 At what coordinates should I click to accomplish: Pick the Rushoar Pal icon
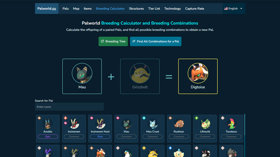(x=179, y=124)
